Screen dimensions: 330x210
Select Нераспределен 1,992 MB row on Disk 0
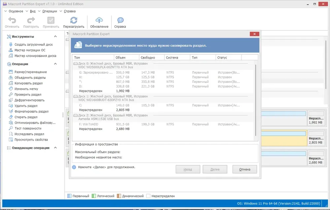164,91
